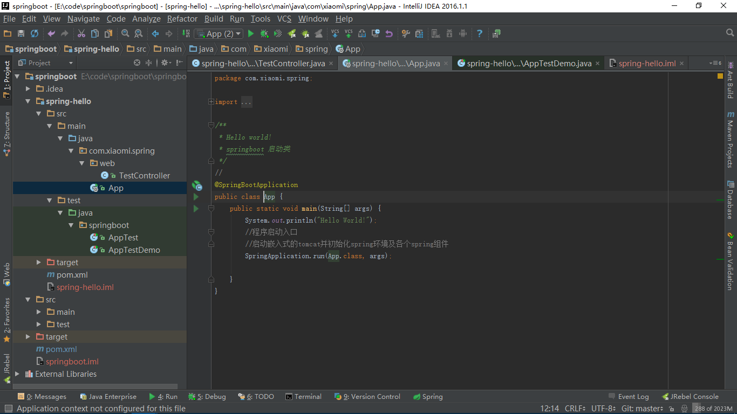737x414 pixels.
Task: Click the run gutter icon beside main method
Action: (x=196, y=209)
